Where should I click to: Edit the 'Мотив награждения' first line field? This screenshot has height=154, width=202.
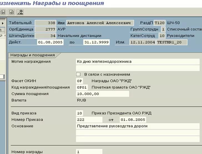(x=138, y=62)
